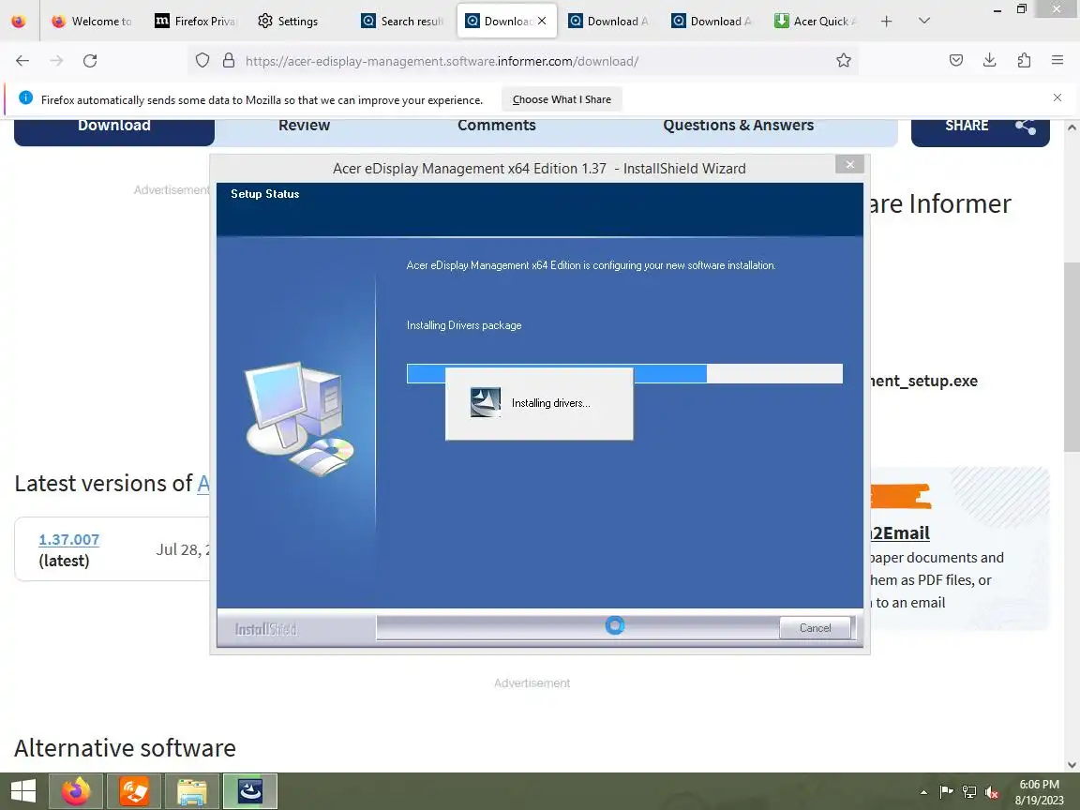
Task: Open the 1.37.007 version link
Action: click(68, 539)
